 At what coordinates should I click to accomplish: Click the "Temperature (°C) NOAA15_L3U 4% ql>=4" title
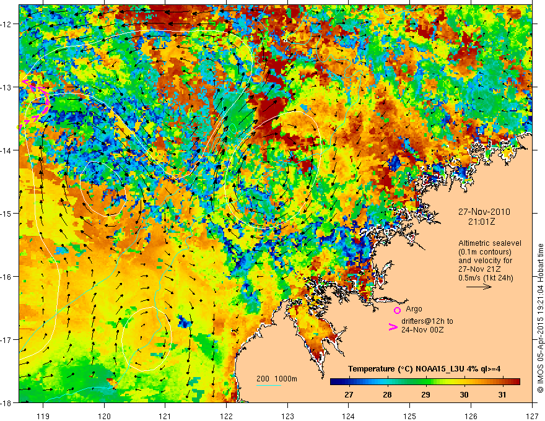click(424, 369)
